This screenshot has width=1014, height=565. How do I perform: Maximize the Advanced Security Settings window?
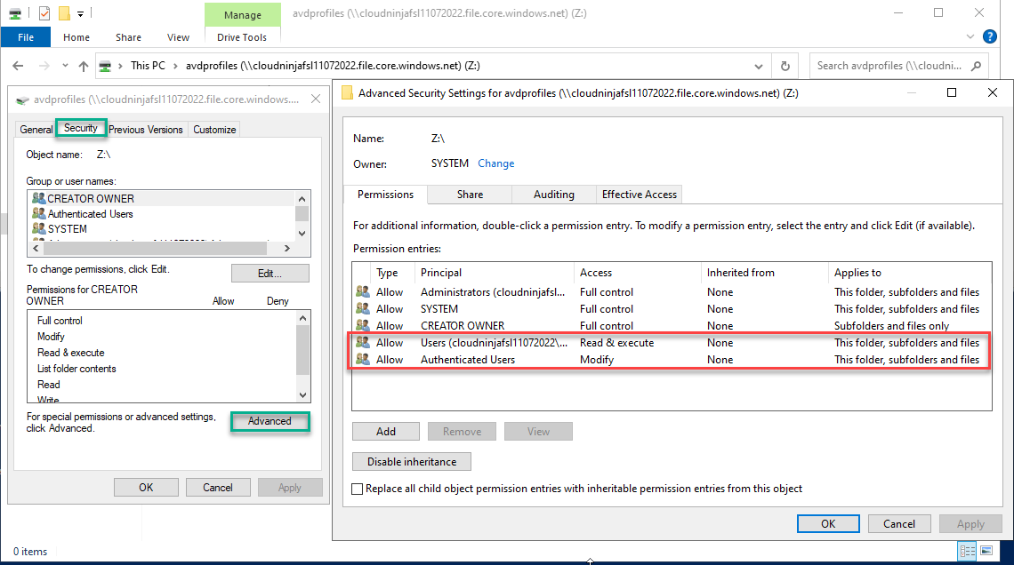click(x=951, y=93)
